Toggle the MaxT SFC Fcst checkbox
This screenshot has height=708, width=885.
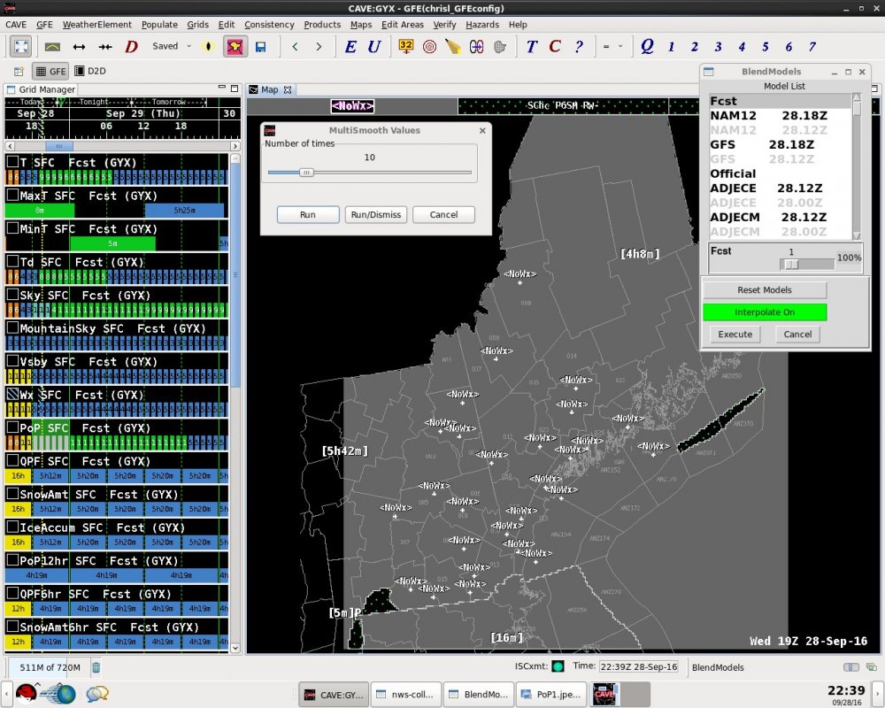[12, 196]
